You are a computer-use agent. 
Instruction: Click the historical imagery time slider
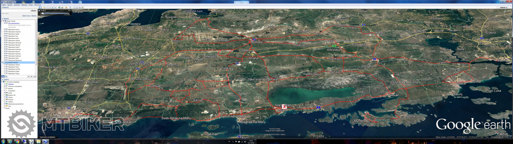click(x=55, y=13)
